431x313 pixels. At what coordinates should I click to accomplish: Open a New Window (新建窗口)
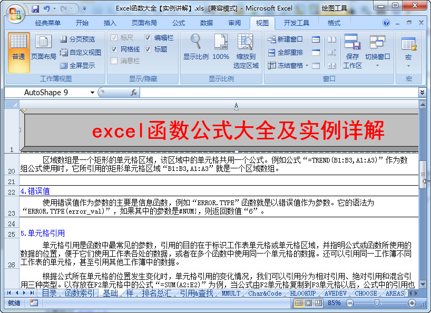286,39
